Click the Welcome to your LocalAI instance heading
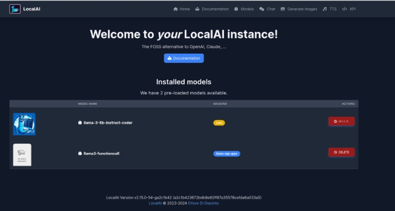Screen dimensions: 395x211 [184, 34]
